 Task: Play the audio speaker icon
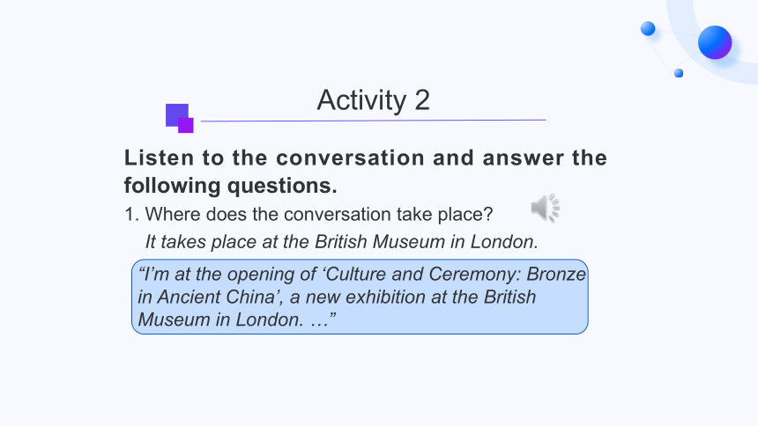[546, 209]
